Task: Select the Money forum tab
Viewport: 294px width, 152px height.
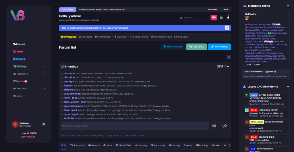Action: (188, 145)
